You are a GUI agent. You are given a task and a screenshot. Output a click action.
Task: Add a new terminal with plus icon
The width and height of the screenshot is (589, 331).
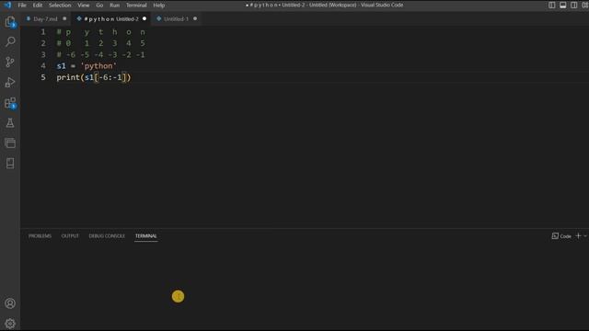click(x=579, y=235)
